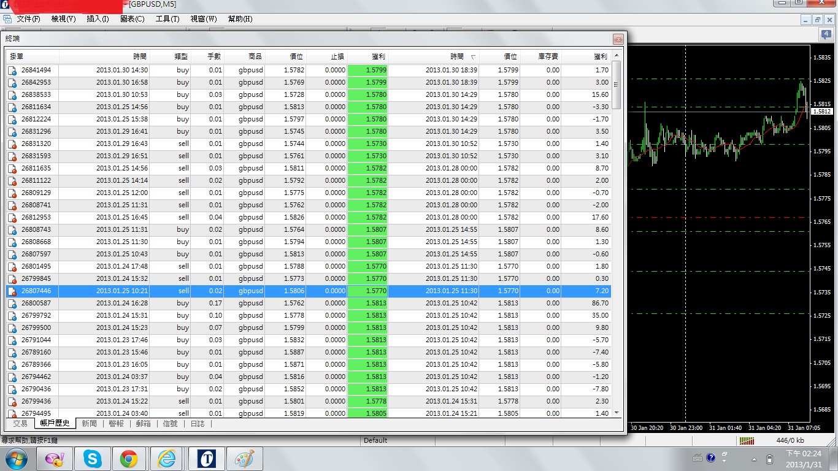Switch to the 新聞 news tab
Screen dimensions: 838x471
[89, 424]
